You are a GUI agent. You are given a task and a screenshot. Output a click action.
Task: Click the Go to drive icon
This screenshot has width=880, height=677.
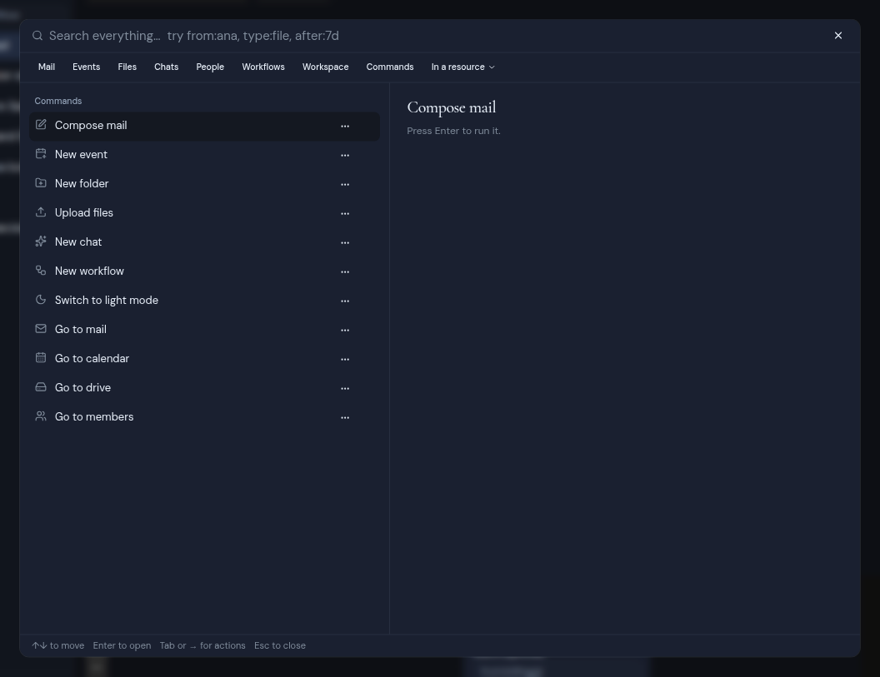pos(40,387)
